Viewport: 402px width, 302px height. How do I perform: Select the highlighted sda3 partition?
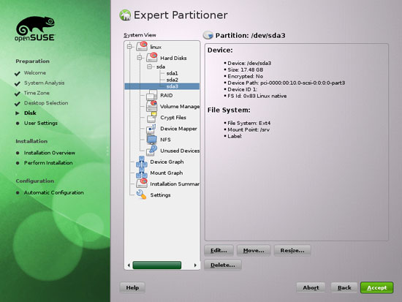(162, 86)
